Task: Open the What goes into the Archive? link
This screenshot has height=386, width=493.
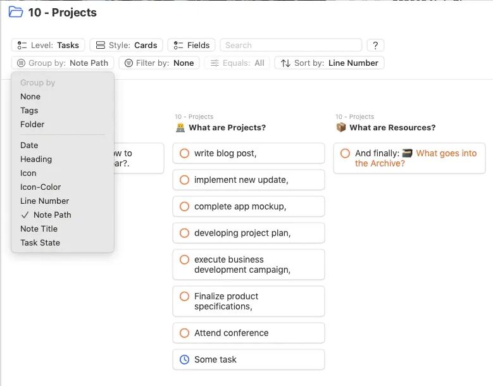Action: click(416, 158)
